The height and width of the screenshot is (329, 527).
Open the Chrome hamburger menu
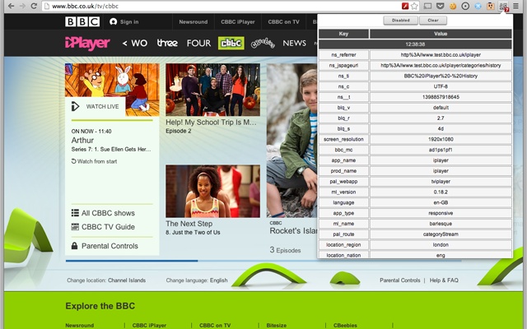coord(515,6)
